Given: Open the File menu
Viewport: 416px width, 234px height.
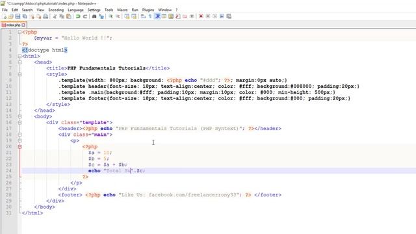Looking at the screenshot, I should point(5,10).
